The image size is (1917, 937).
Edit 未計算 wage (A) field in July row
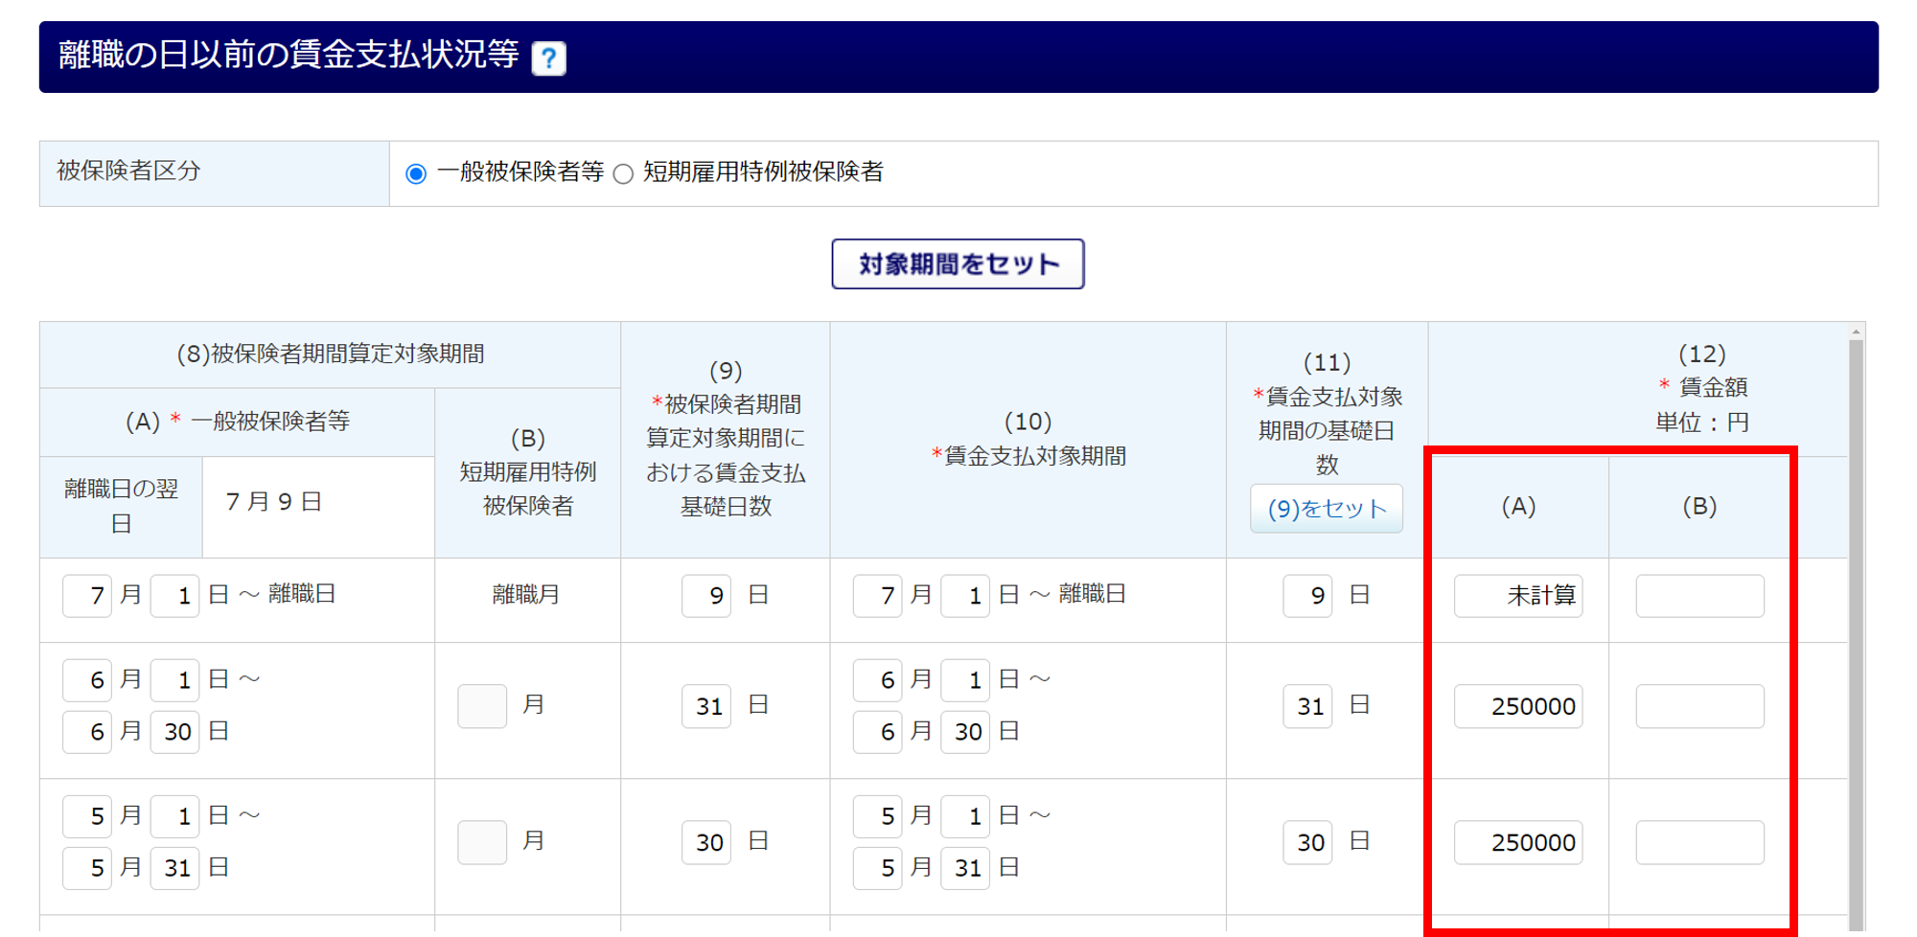click(x=1518, y=596)
